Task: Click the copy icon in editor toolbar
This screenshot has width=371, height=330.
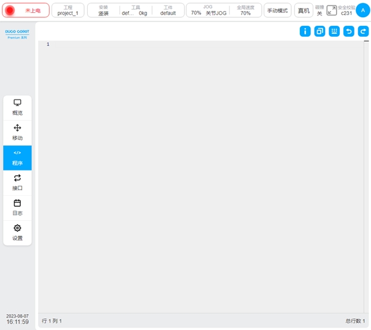Action: click(x=319, y=31)
